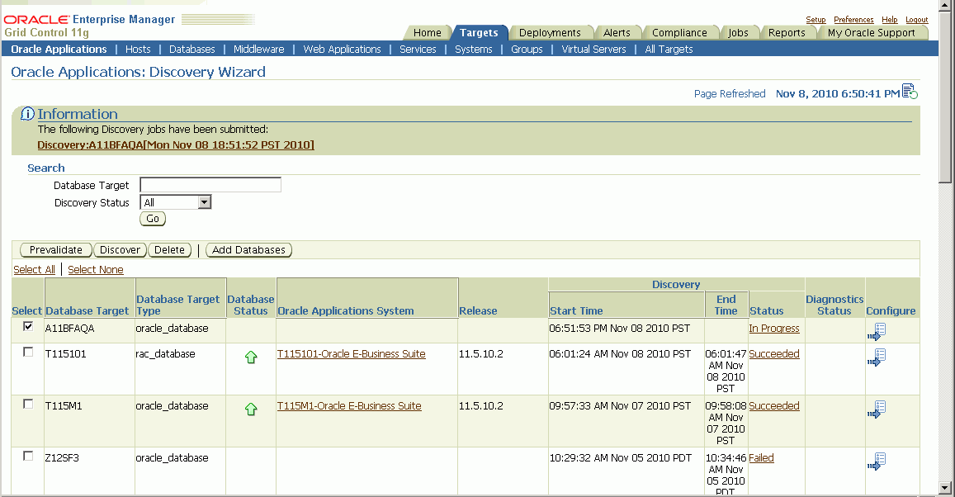
Task: Select the T115M1 row checkbox
Action: click(28, 404)
